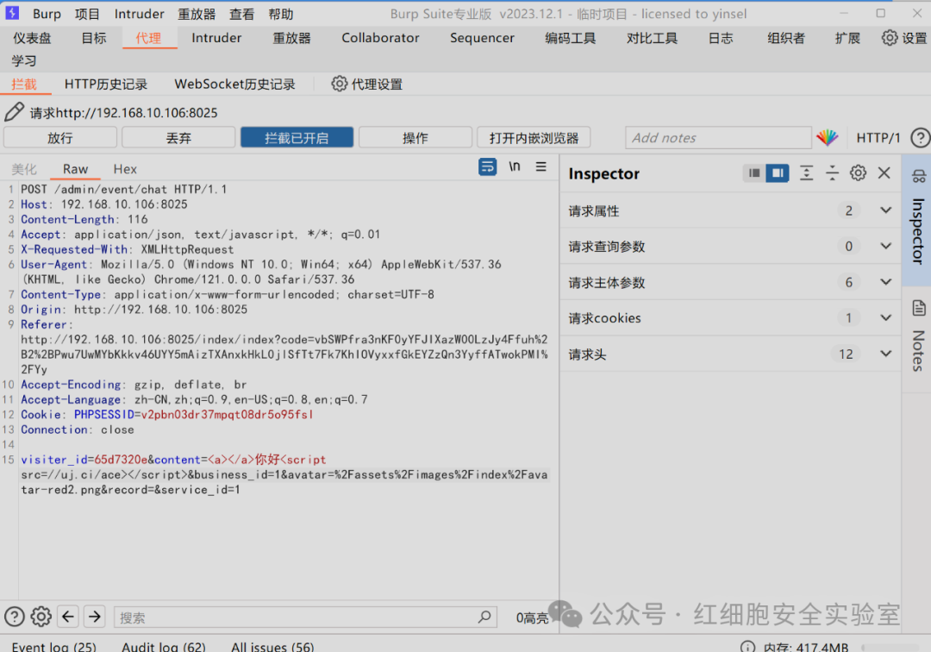Image resolution: width=931 pixels, height=652 pixels.
Task: Switch to the Sequencer tab
Action: 482,38
